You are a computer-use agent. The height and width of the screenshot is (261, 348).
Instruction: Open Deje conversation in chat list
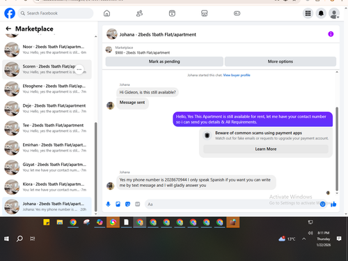pyautogui.click(x=47, y=109)
